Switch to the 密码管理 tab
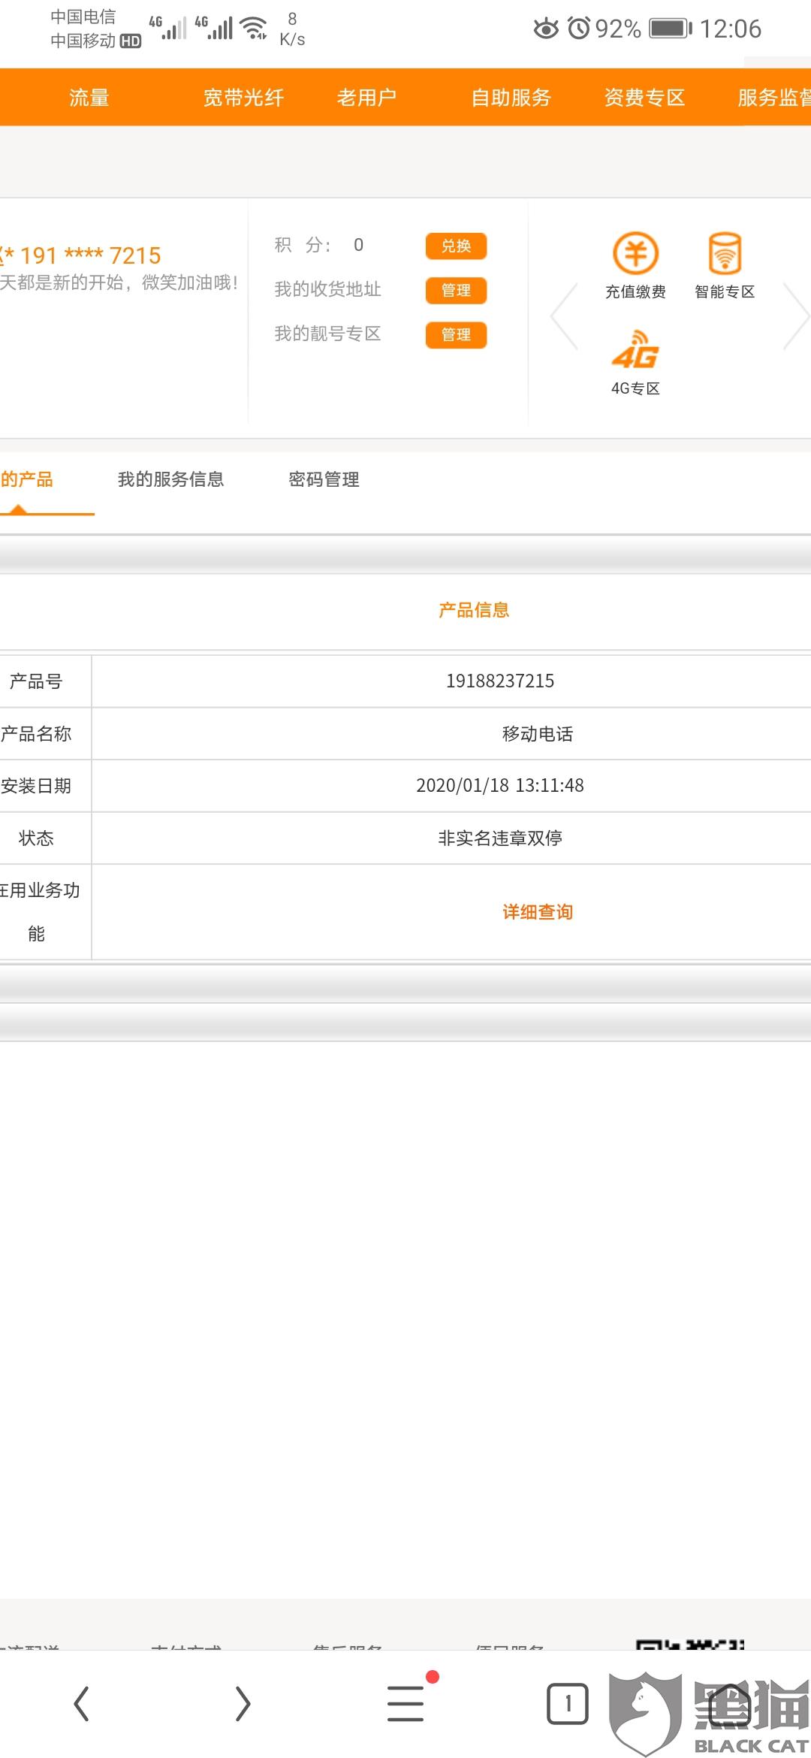This screenshot has height=1758, width=811. 324,479
